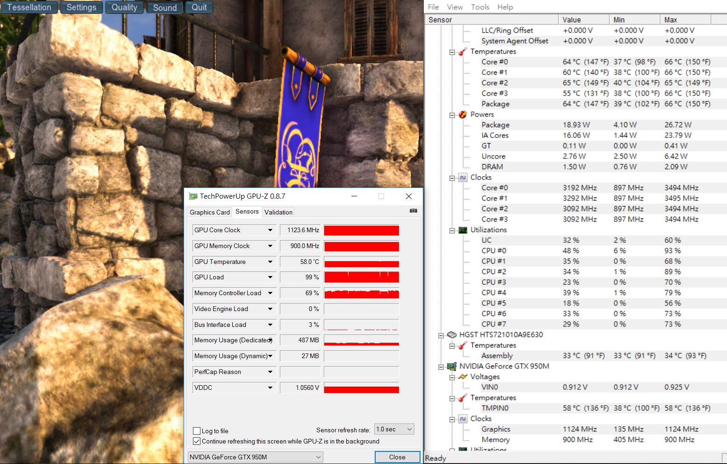The width and height of the screenshot is (727, 464).
Task: Select the Sensors tab in GPU-Z
Action: tap(247, 211)
